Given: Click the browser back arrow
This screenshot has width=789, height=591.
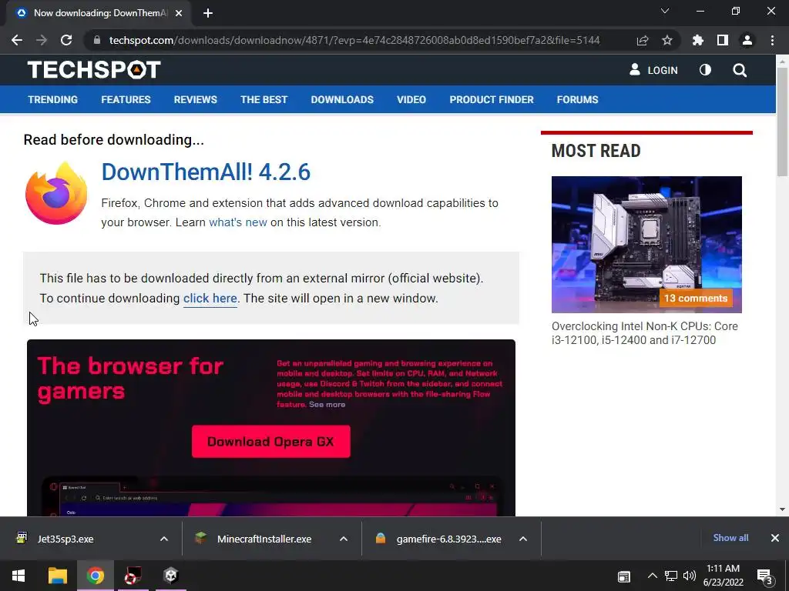Looking at the screenshot, I should click(x=17, y=40).
